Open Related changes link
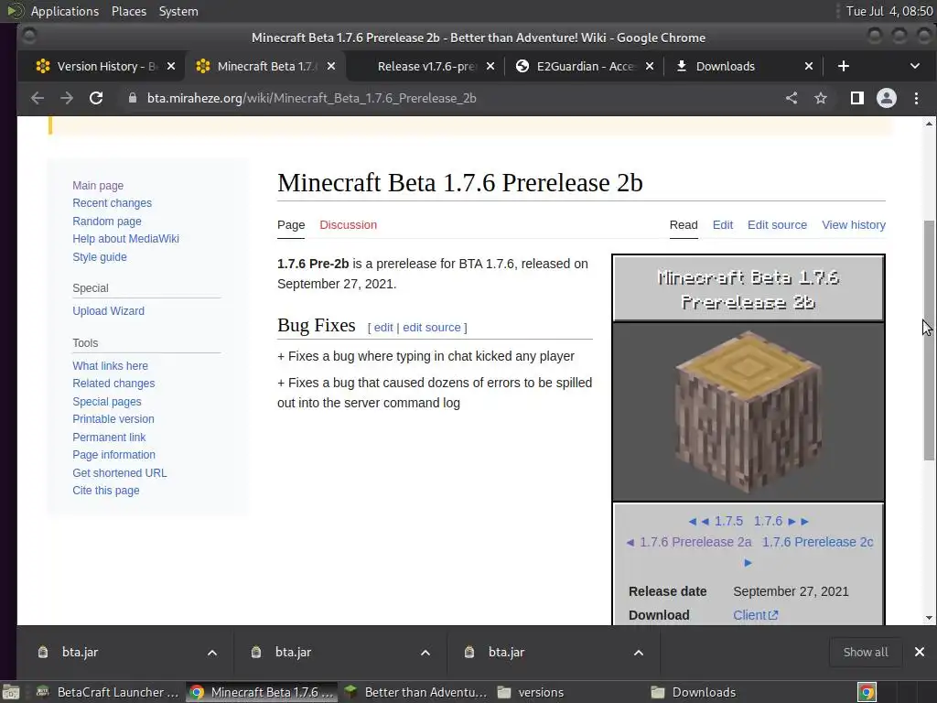 113,384
